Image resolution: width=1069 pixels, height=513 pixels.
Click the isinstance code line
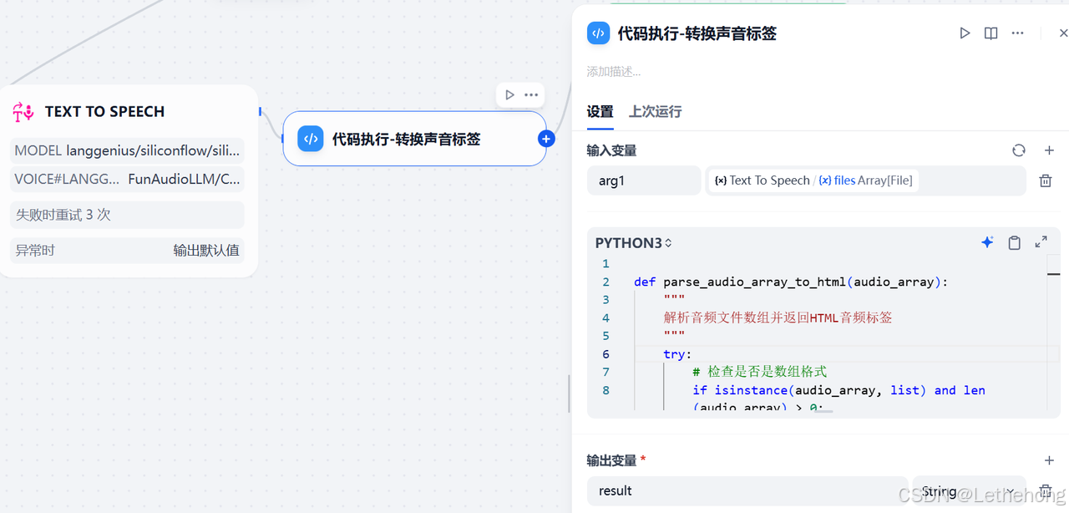coord(838,390)
